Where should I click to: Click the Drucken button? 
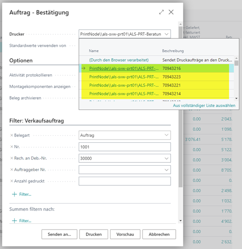93,234
